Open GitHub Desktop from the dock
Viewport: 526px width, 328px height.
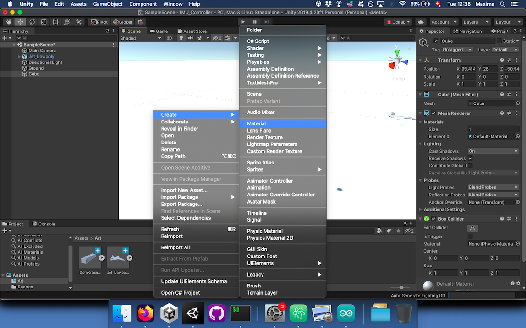coord(216,313)
